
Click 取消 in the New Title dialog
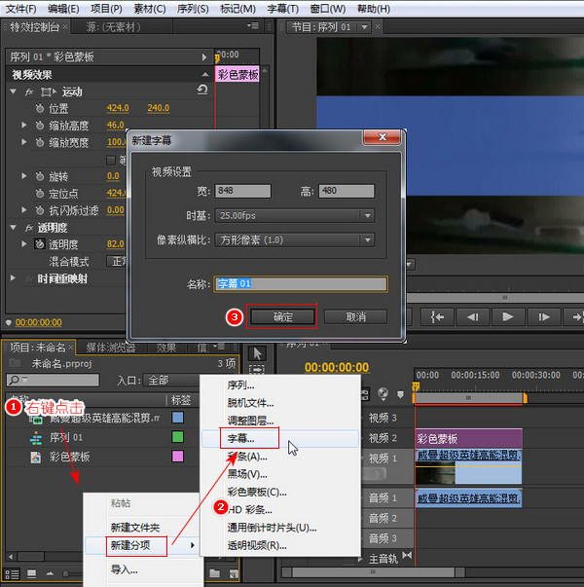click(355, 316)
